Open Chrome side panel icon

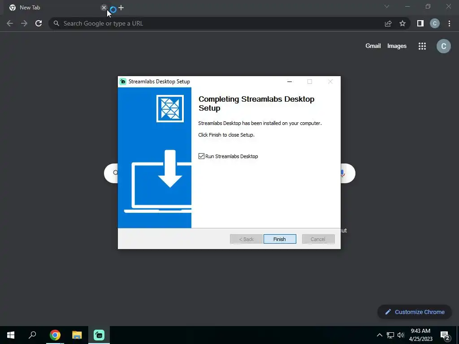tap(420, 23)
